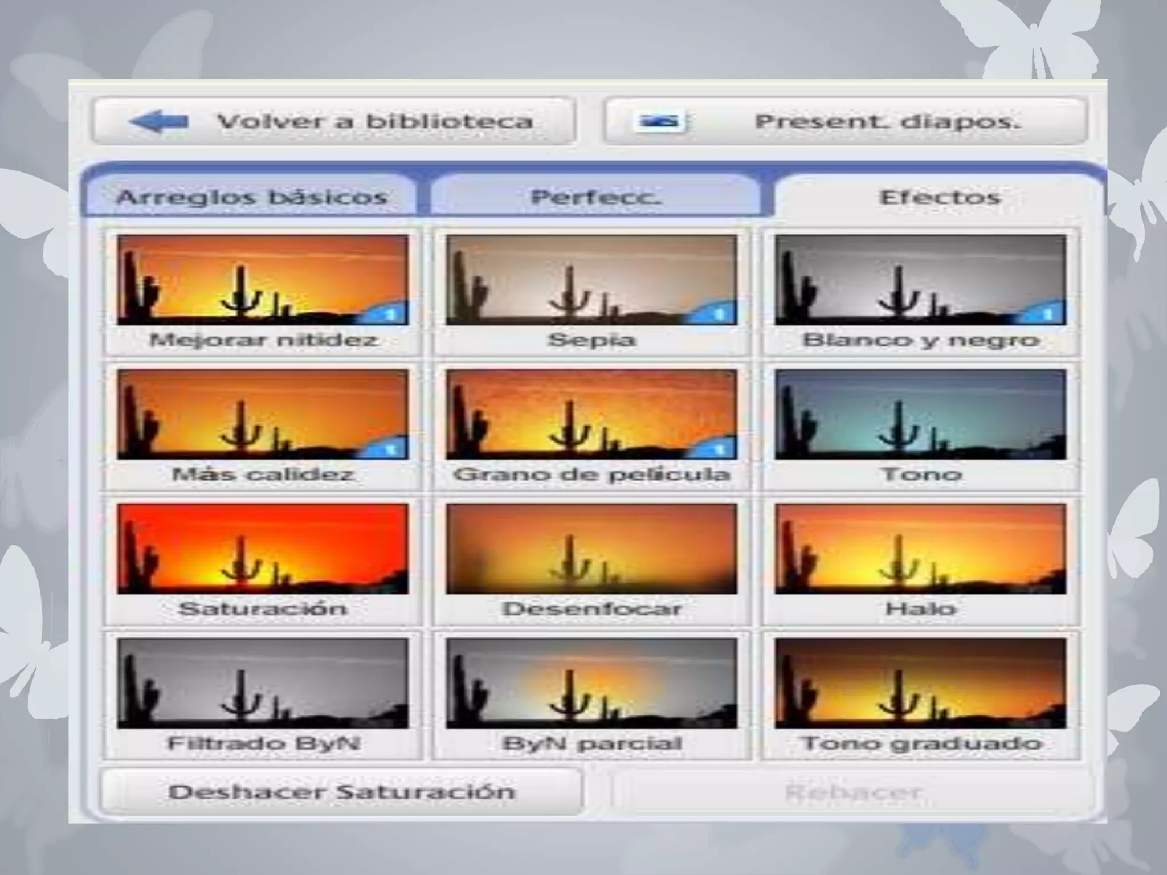This screenshot has height=875, width=1167.
Task: Choose the Tono graduado effect
Action: 920,684
